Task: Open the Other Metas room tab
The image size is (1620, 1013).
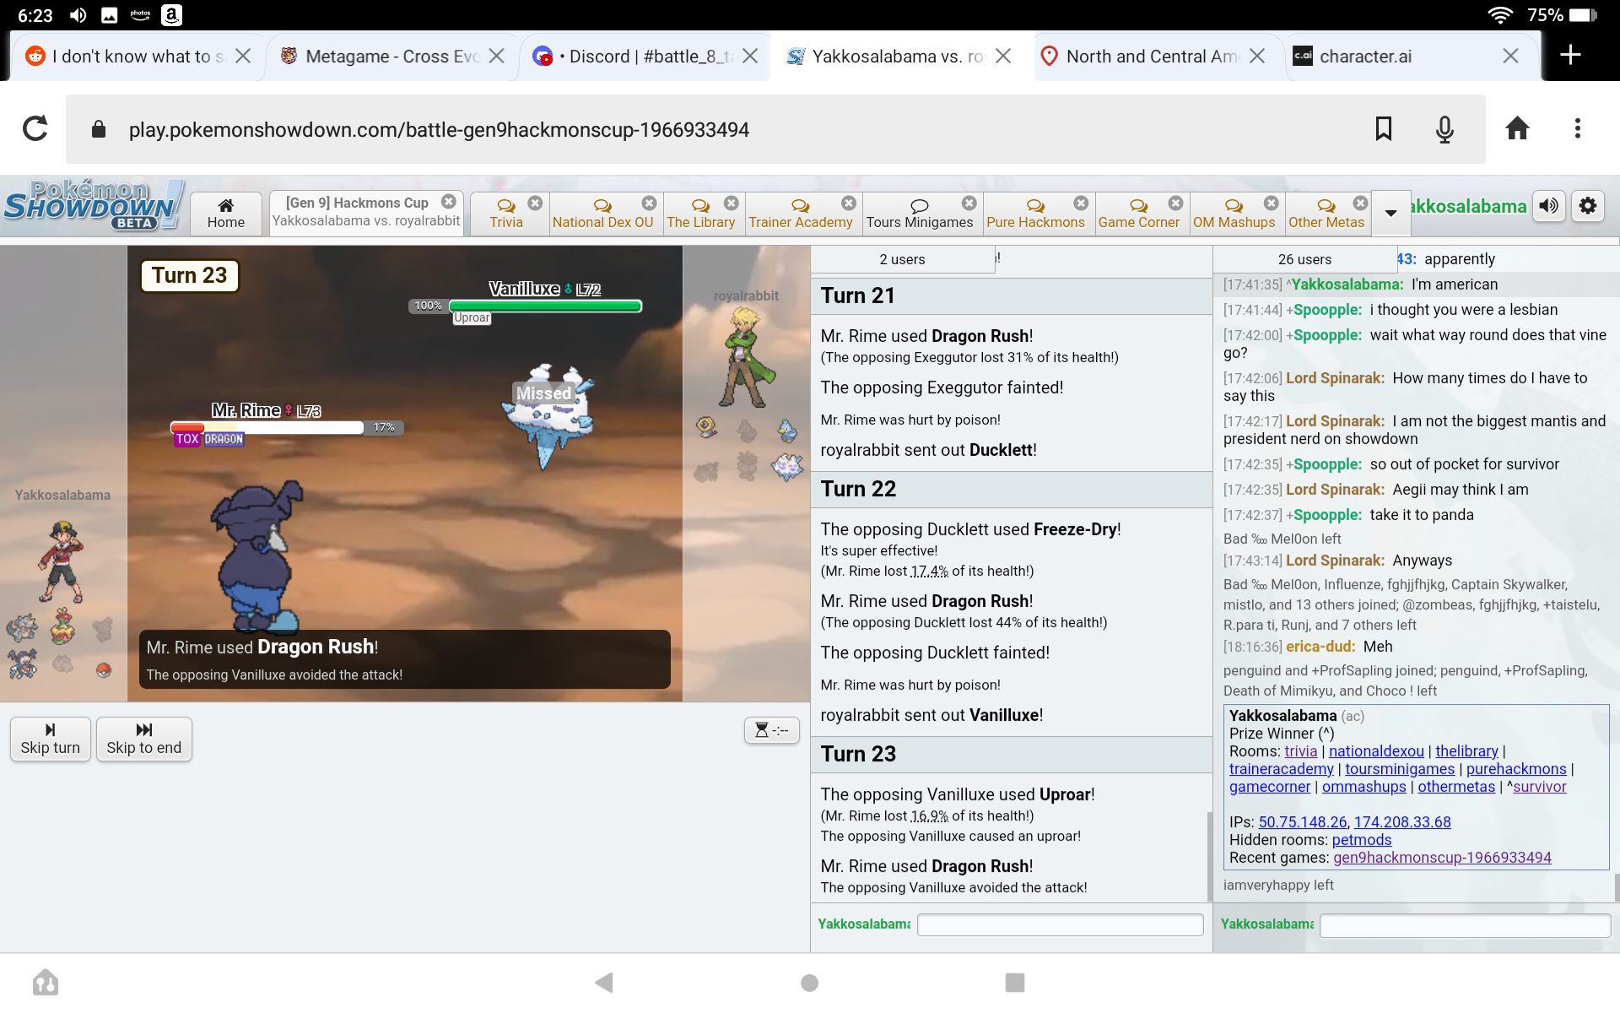Action: click(x=1326, y=214)
